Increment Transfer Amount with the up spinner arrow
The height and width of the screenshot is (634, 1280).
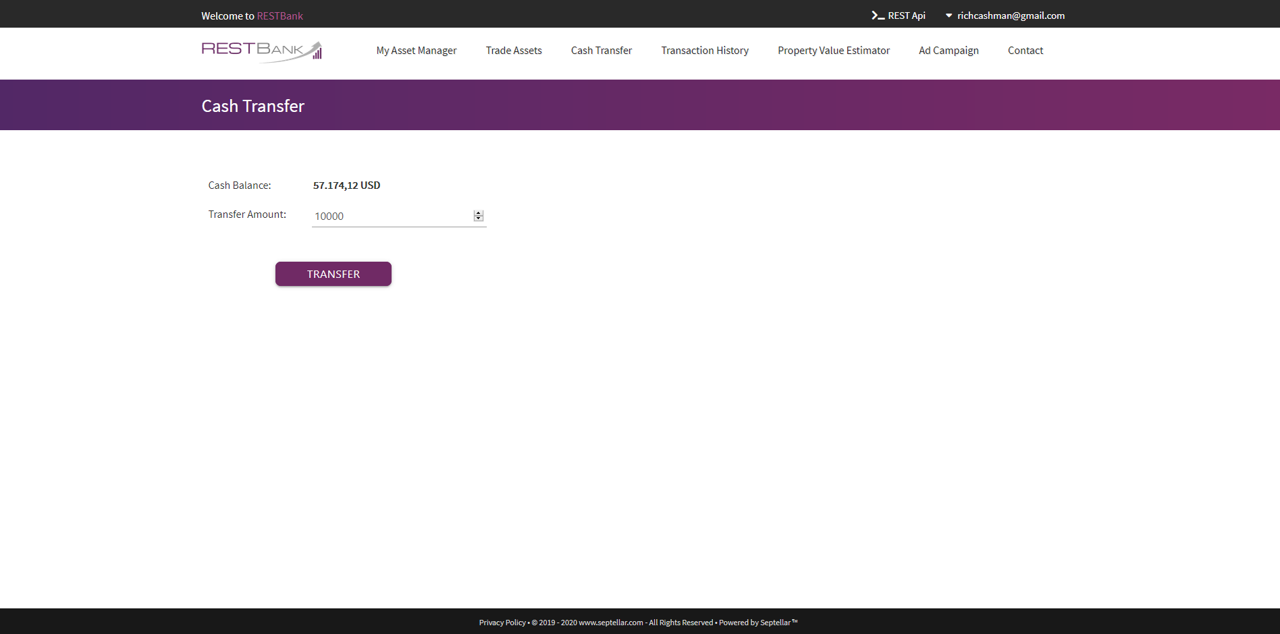(x=478, y=212)
